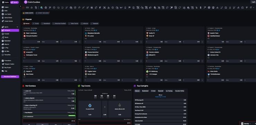
Task: Open Live Casino in the sidebar
Action: click(8, 14)
